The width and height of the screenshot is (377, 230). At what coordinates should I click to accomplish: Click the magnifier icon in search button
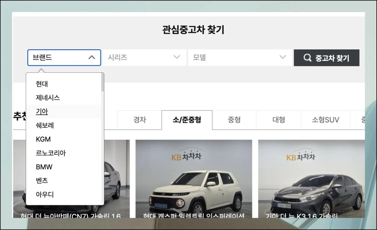[307, 58]
